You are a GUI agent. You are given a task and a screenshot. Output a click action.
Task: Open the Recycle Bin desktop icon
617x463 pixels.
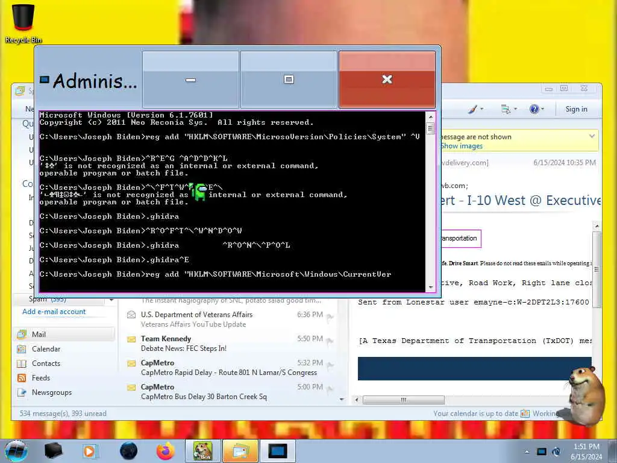click(23, 24)
